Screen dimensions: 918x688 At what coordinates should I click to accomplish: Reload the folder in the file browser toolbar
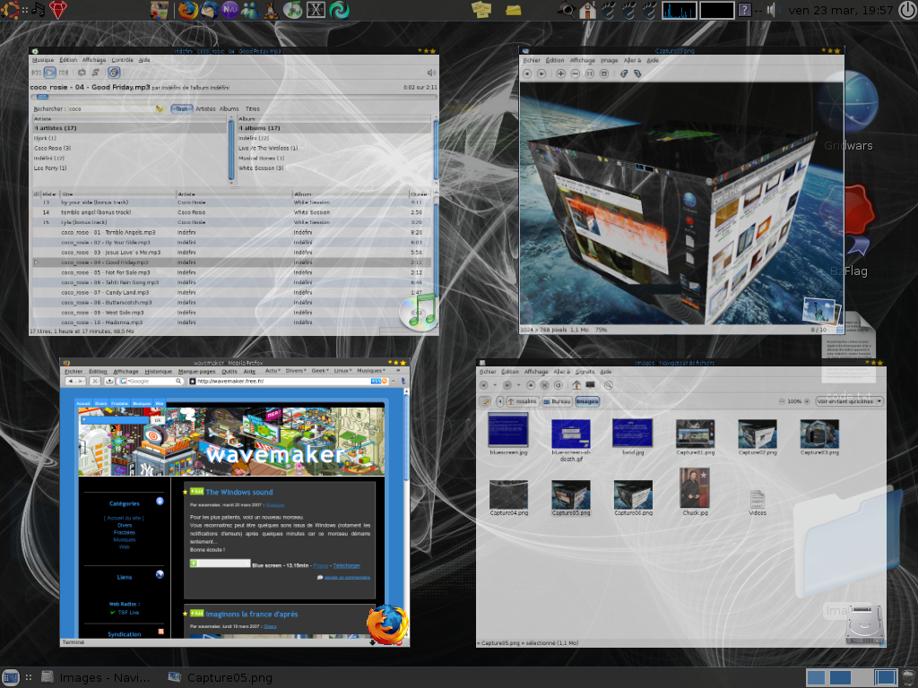pos(558,385)
